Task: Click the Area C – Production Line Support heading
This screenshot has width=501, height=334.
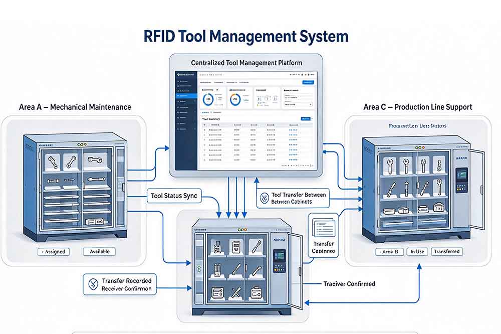Action: pyautogui.click(x=418, y=107)
